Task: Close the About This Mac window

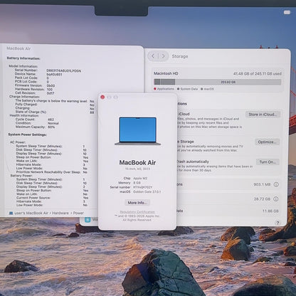Action: (x=102, y=97)
